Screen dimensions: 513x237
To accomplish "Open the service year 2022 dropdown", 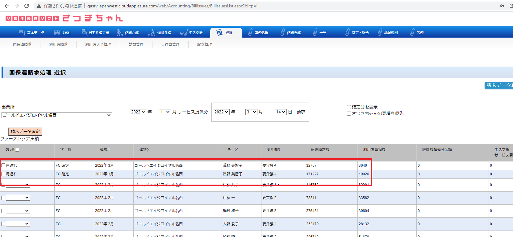I will point(138,112).
